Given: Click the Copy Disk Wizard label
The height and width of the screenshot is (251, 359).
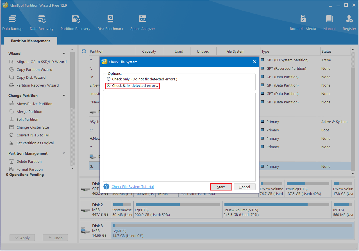Looking at the screenshot, I should [x=31, y=77].
